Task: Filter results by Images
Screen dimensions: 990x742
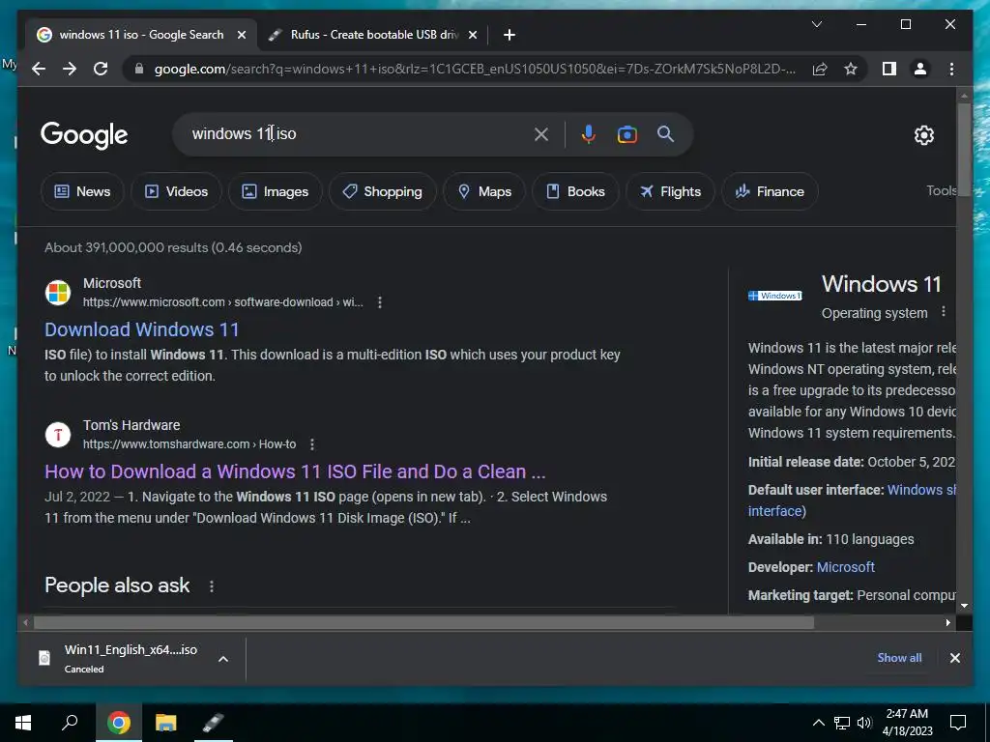Action: [276, 191]
